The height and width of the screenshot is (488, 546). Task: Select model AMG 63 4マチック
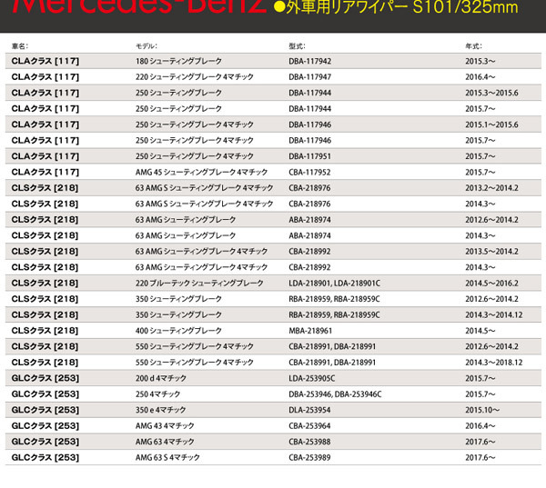[x=165, y=442]
